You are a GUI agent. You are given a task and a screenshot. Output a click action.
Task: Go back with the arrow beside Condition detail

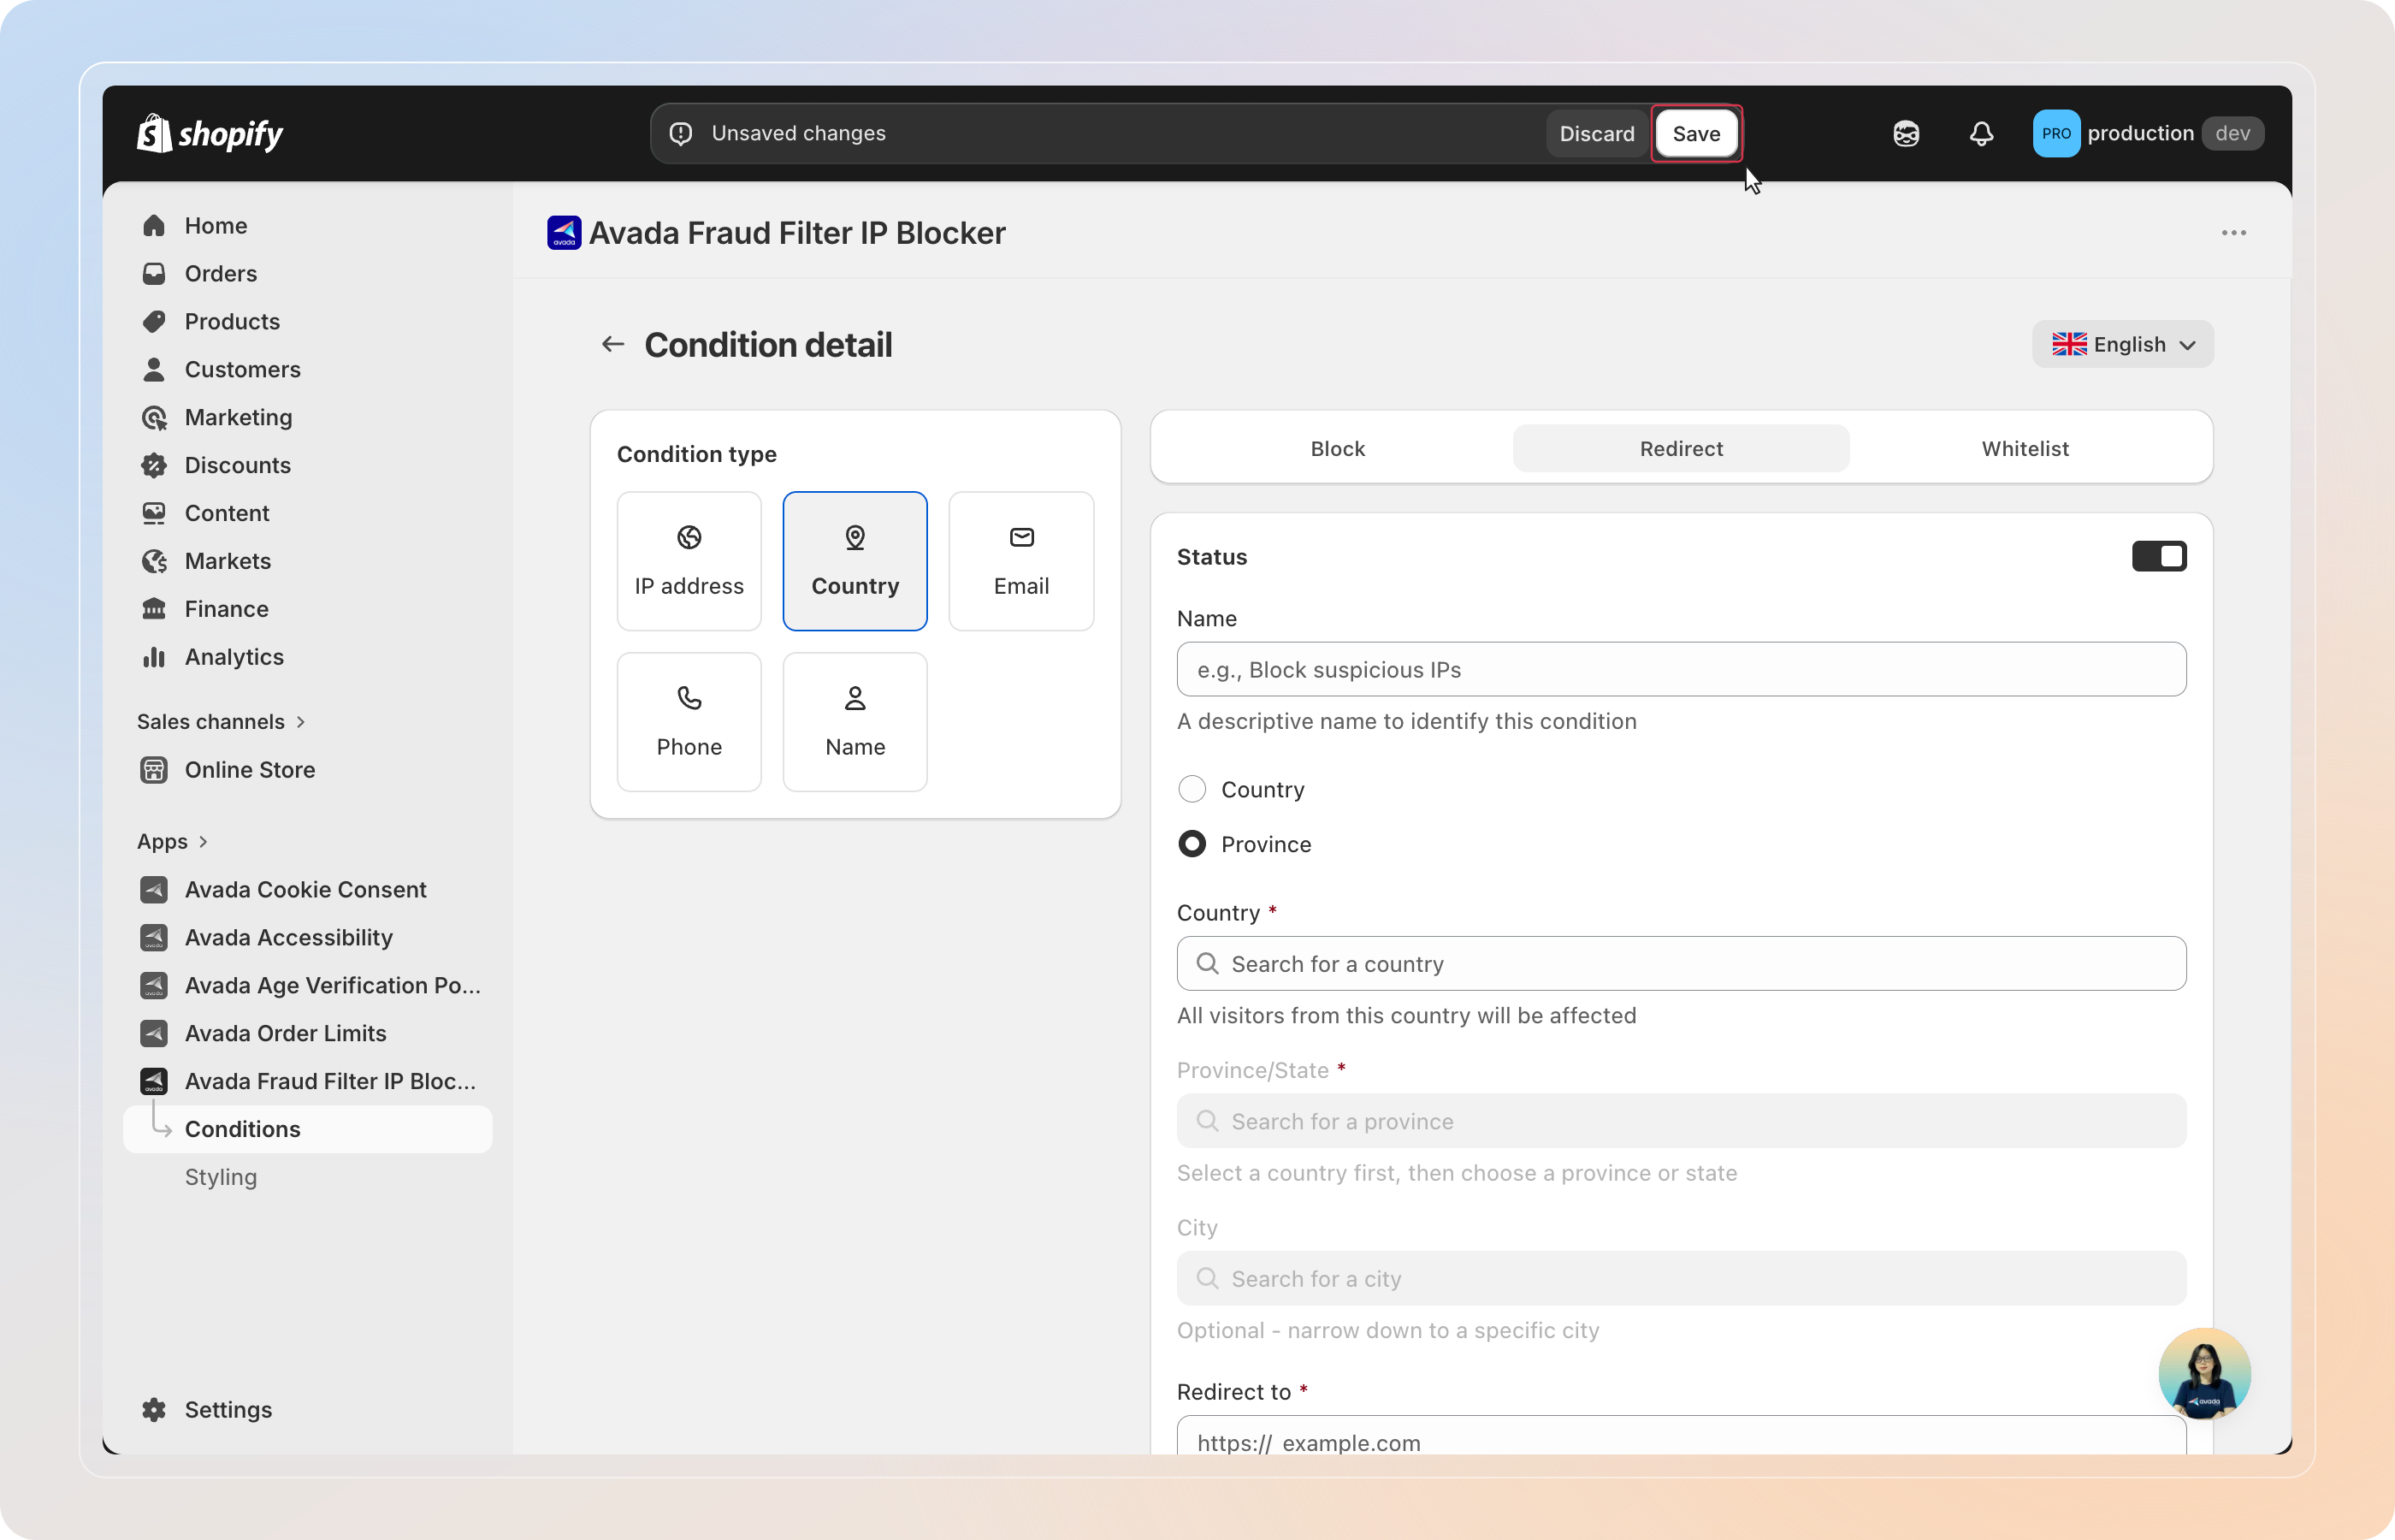(612, 344)
